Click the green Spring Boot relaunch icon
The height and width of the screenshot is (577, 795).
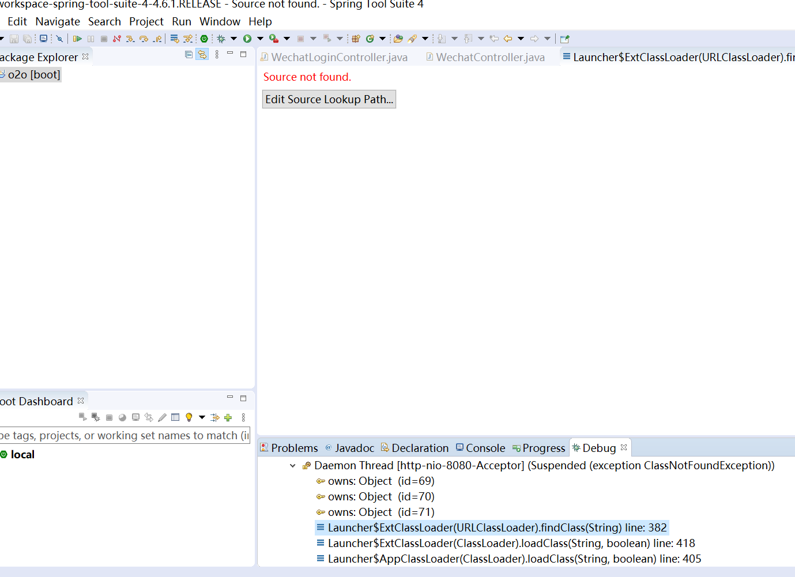pos(204,39)
